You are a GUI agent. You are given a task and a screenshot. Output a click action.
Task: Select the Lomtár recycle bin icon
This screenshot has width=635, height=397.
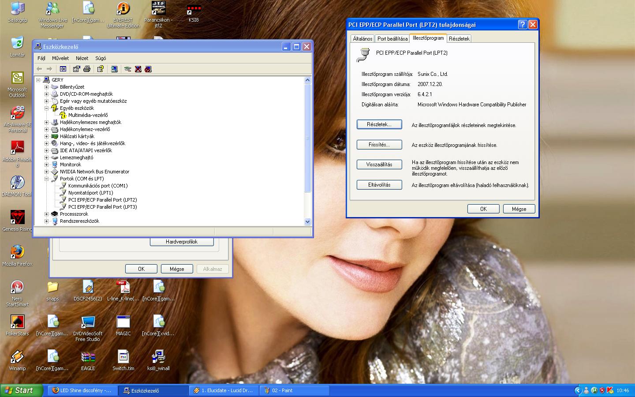pos(17,47)
